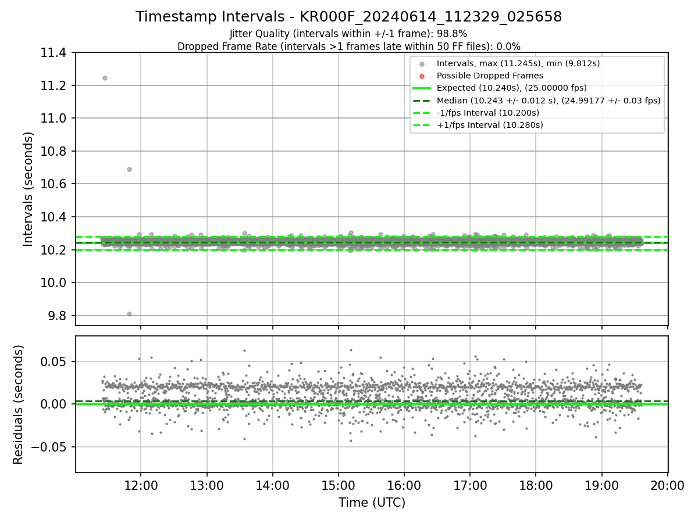Click the Jitter Quality 98.8% subtitle
The width and height of the screenshot is (698, 523).
tap(348, 34)
